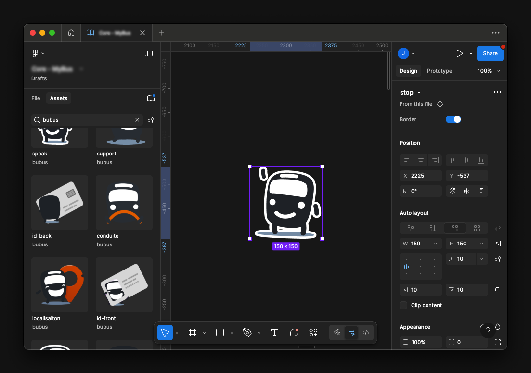
Task: Flip selection vertically
Action: (481, 191)
